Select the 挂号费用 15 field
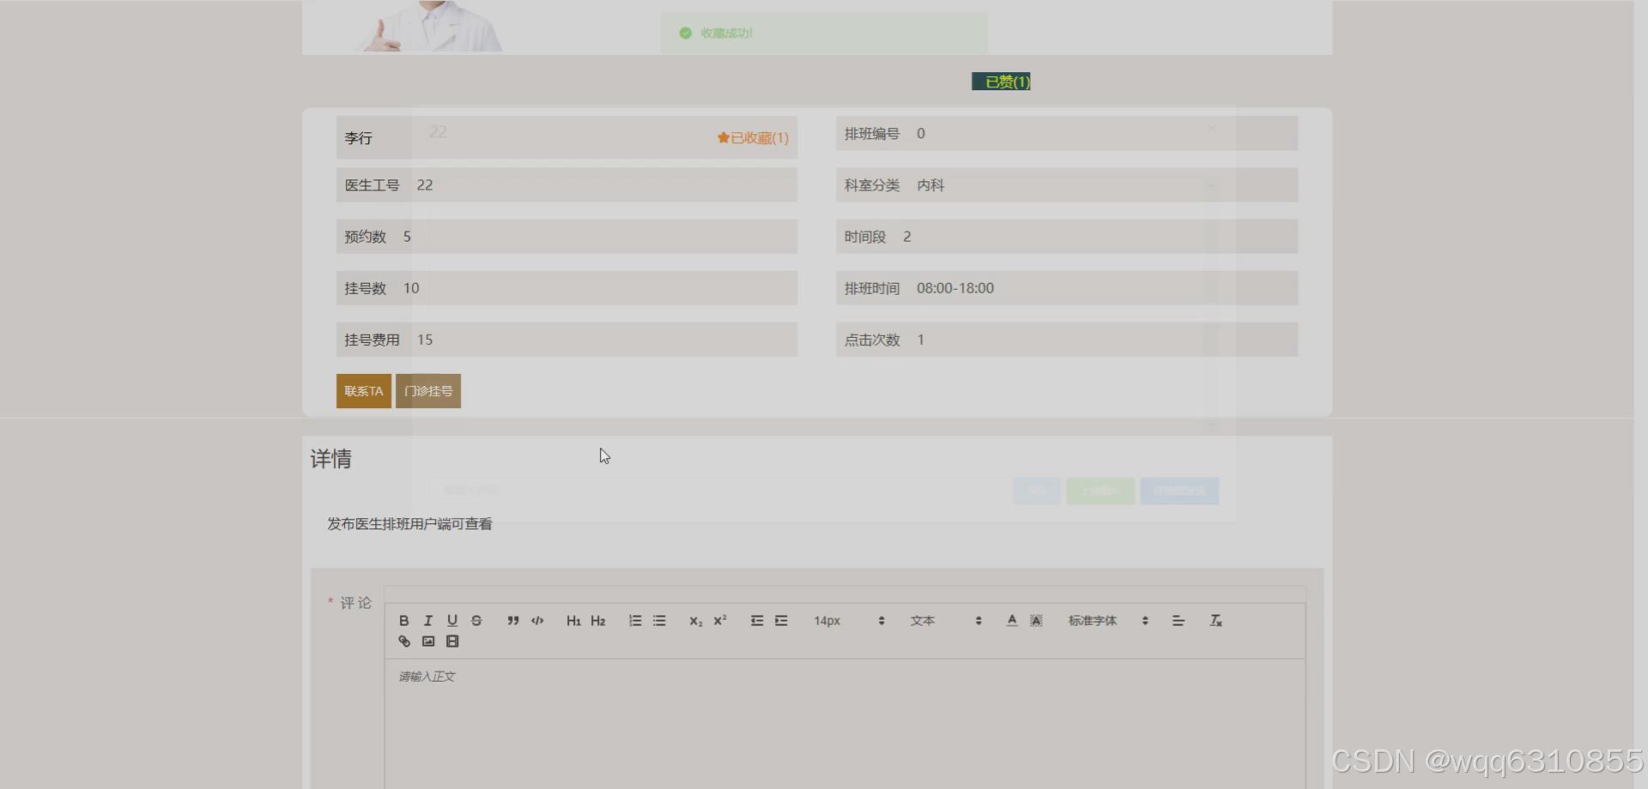 pos(566,340)
